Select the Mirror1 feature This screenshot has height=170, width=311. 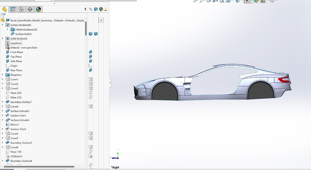[14, 124]
